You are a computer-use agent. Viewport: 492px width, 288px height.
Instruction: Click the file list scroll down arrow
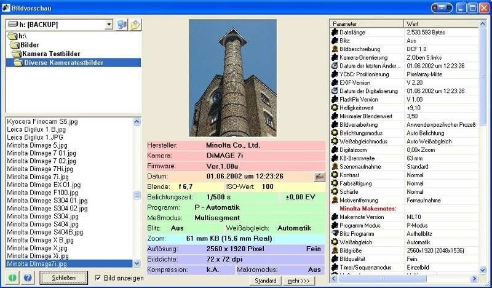click(137, 263)
